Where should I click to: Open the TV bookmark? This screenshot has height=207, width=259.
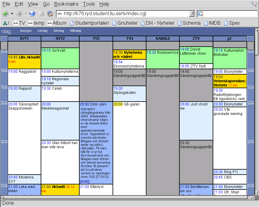(20, 23)
